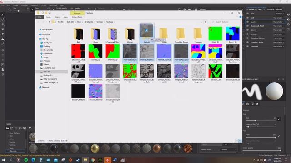Open the Explorer Share ribbon tab
This screenshot has height=163, width=291.
point(57,17)
